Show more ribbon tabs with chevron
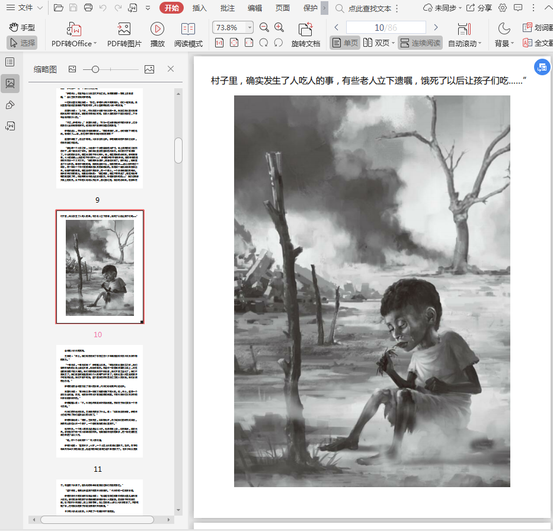 pos(324,8)
